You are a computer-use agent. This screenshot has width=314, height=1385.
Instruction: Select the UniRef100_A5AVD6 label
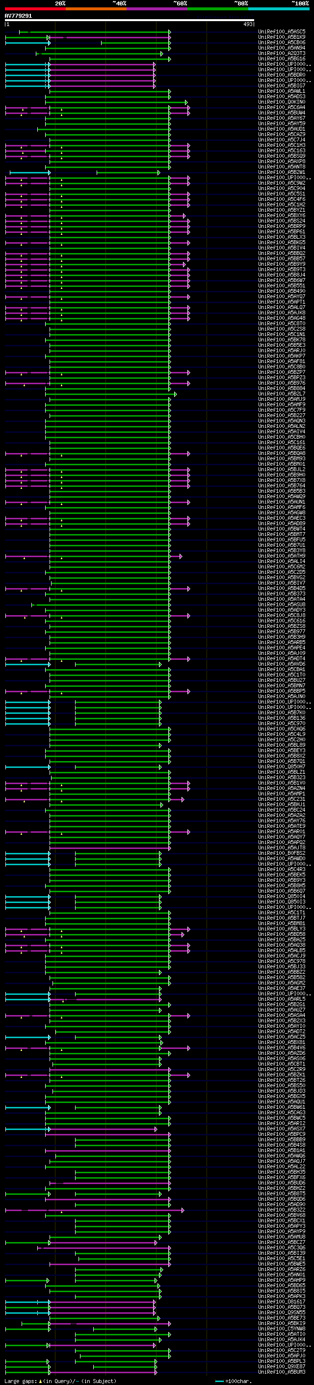(x=282, y=664)
